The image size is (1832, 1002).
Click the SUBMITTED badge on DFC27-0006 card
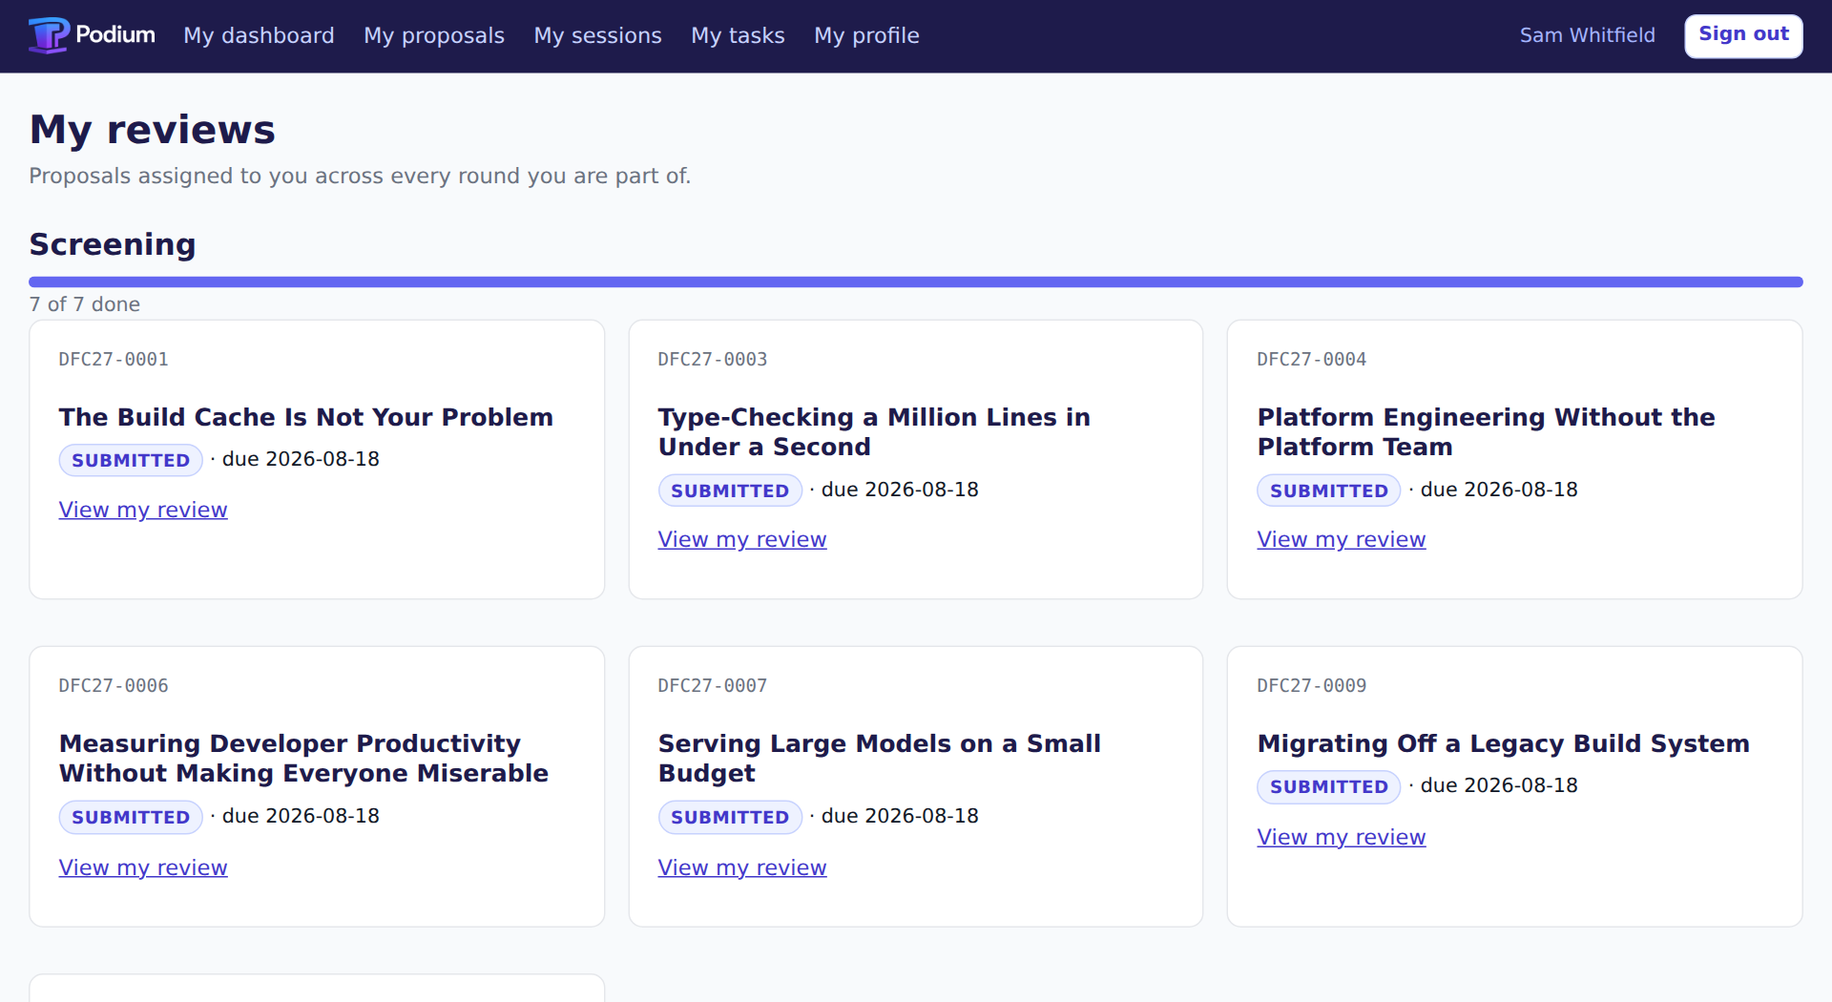click(x=131, y=817)
